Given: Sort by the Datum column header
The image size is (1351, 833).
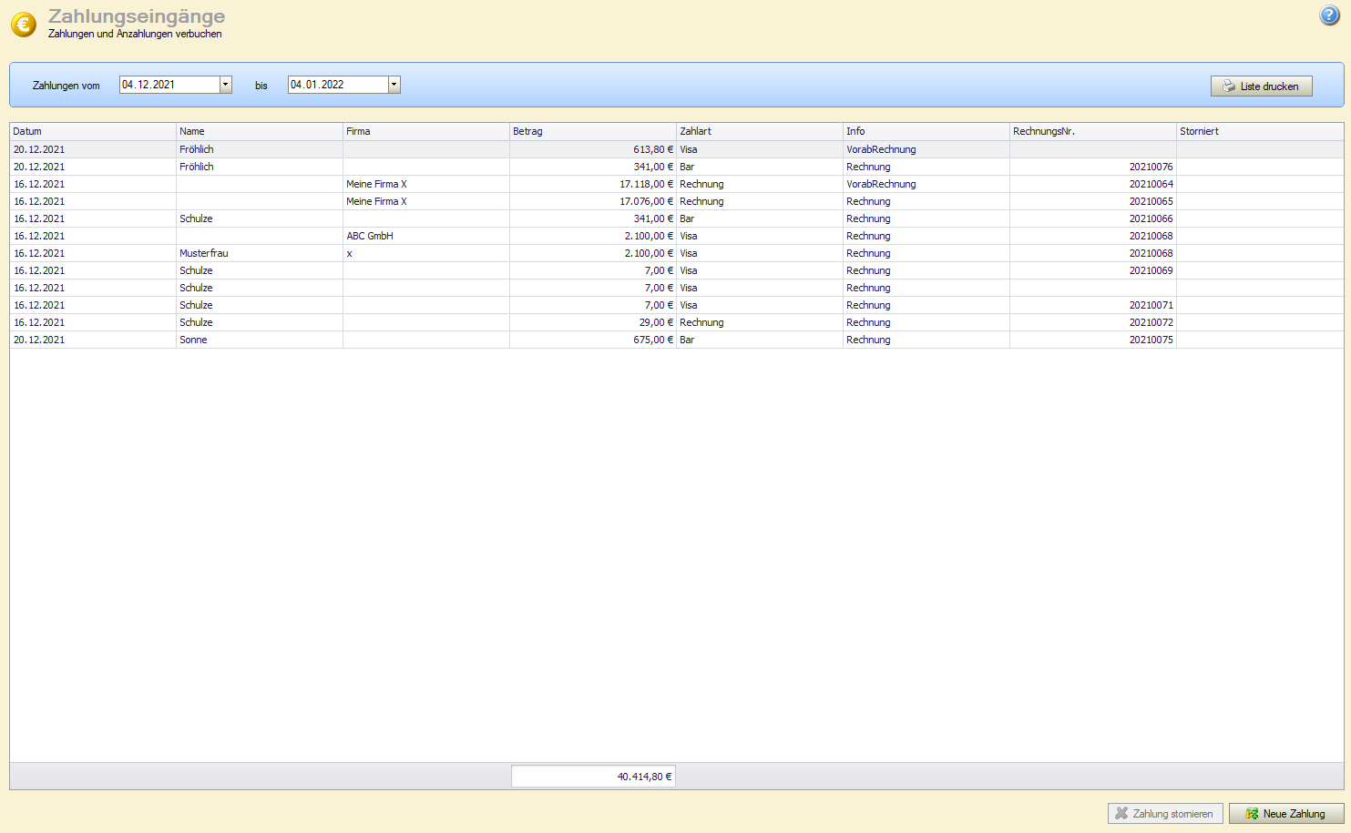Looking at the screenshot, I should point(91,131).
